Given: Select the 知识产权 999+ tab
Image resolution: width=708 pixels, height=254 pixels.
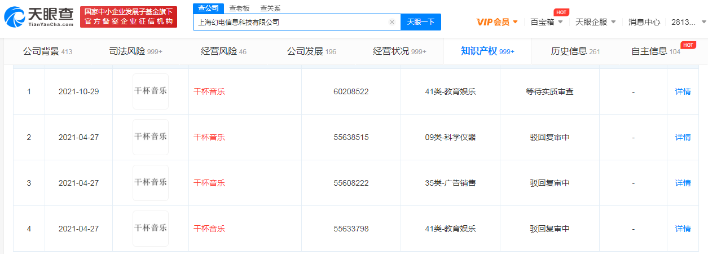Looking at the screenshot, I should click(x=487, y=51).
